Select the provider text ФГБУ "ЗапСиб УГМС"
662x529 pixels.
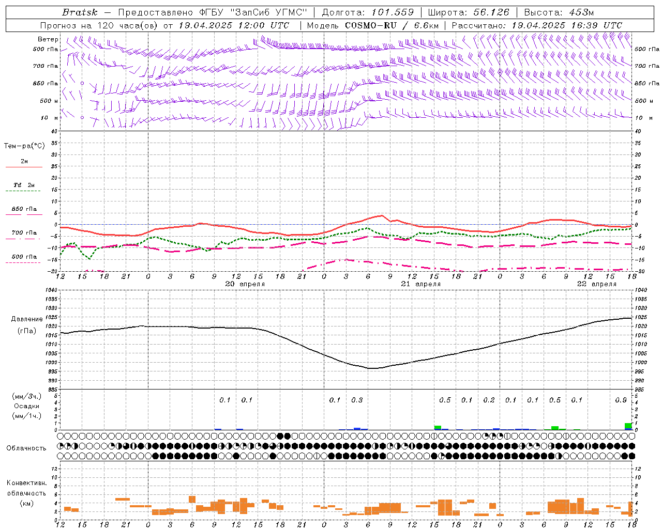coord(253,12)
